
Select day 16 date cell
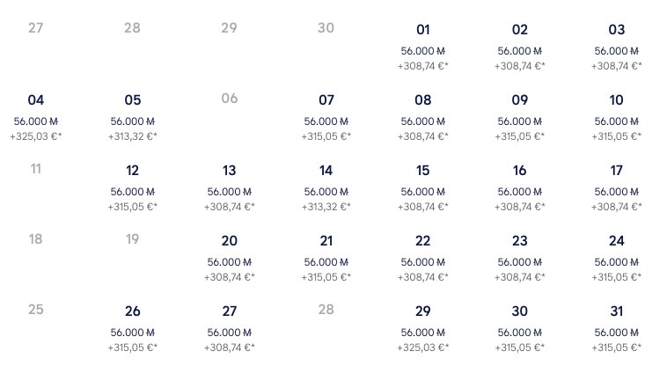click(520, 187)
